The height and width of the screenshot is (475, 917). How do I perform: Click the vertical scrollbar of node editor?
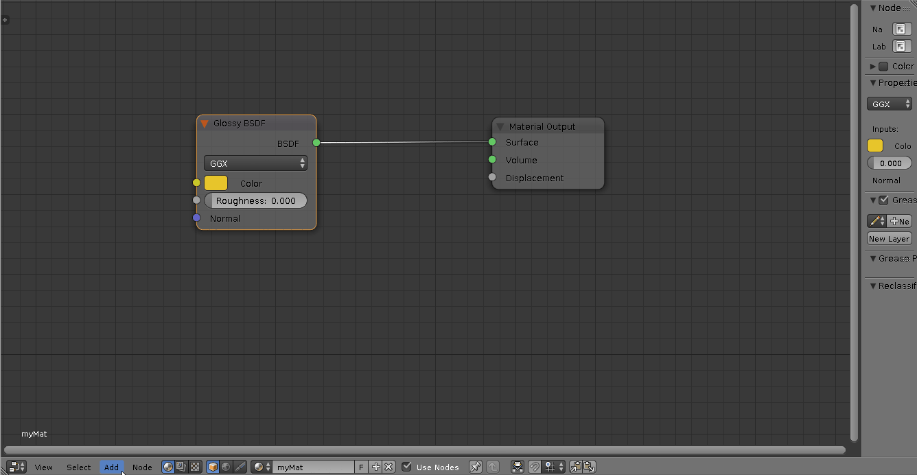click(855, 221)
